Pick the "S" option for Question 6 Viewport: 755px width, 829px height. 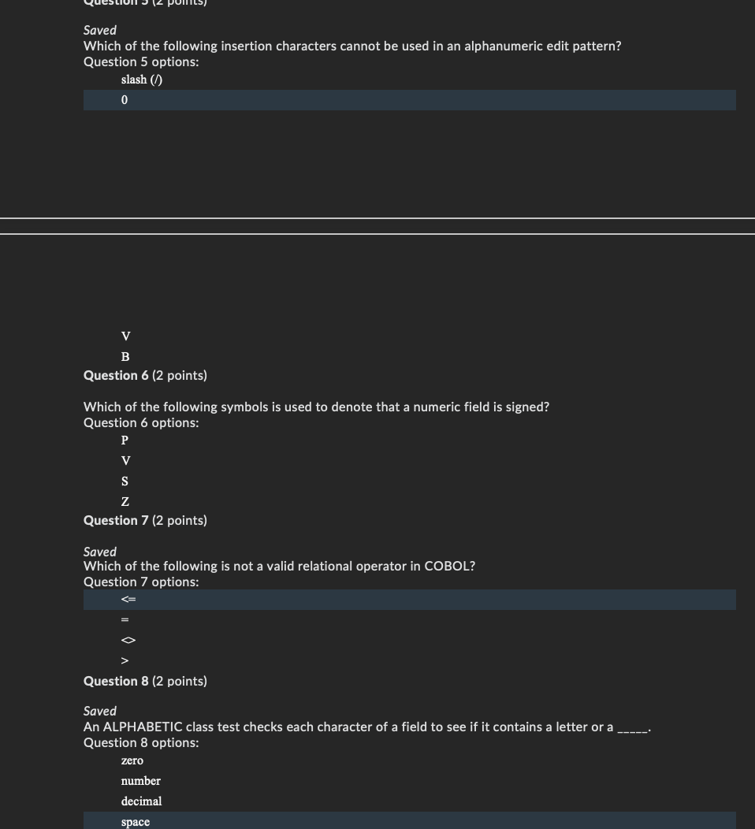(124, 481)
